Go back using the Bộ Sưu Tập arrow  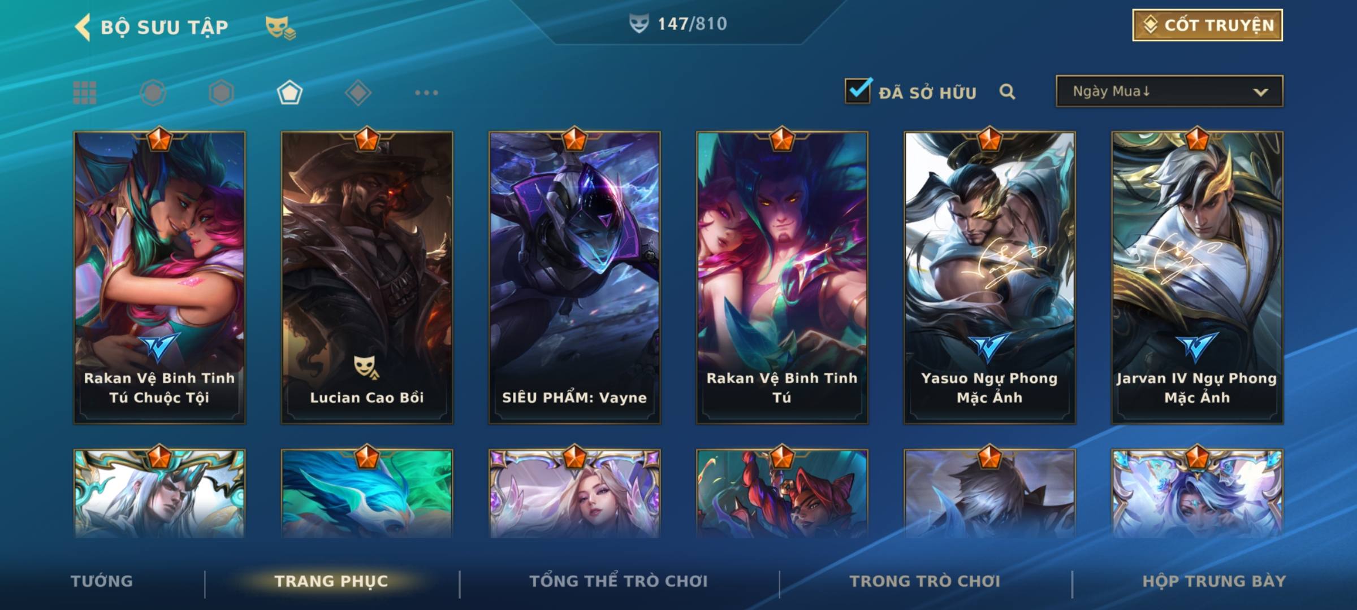tap(83, 27)
